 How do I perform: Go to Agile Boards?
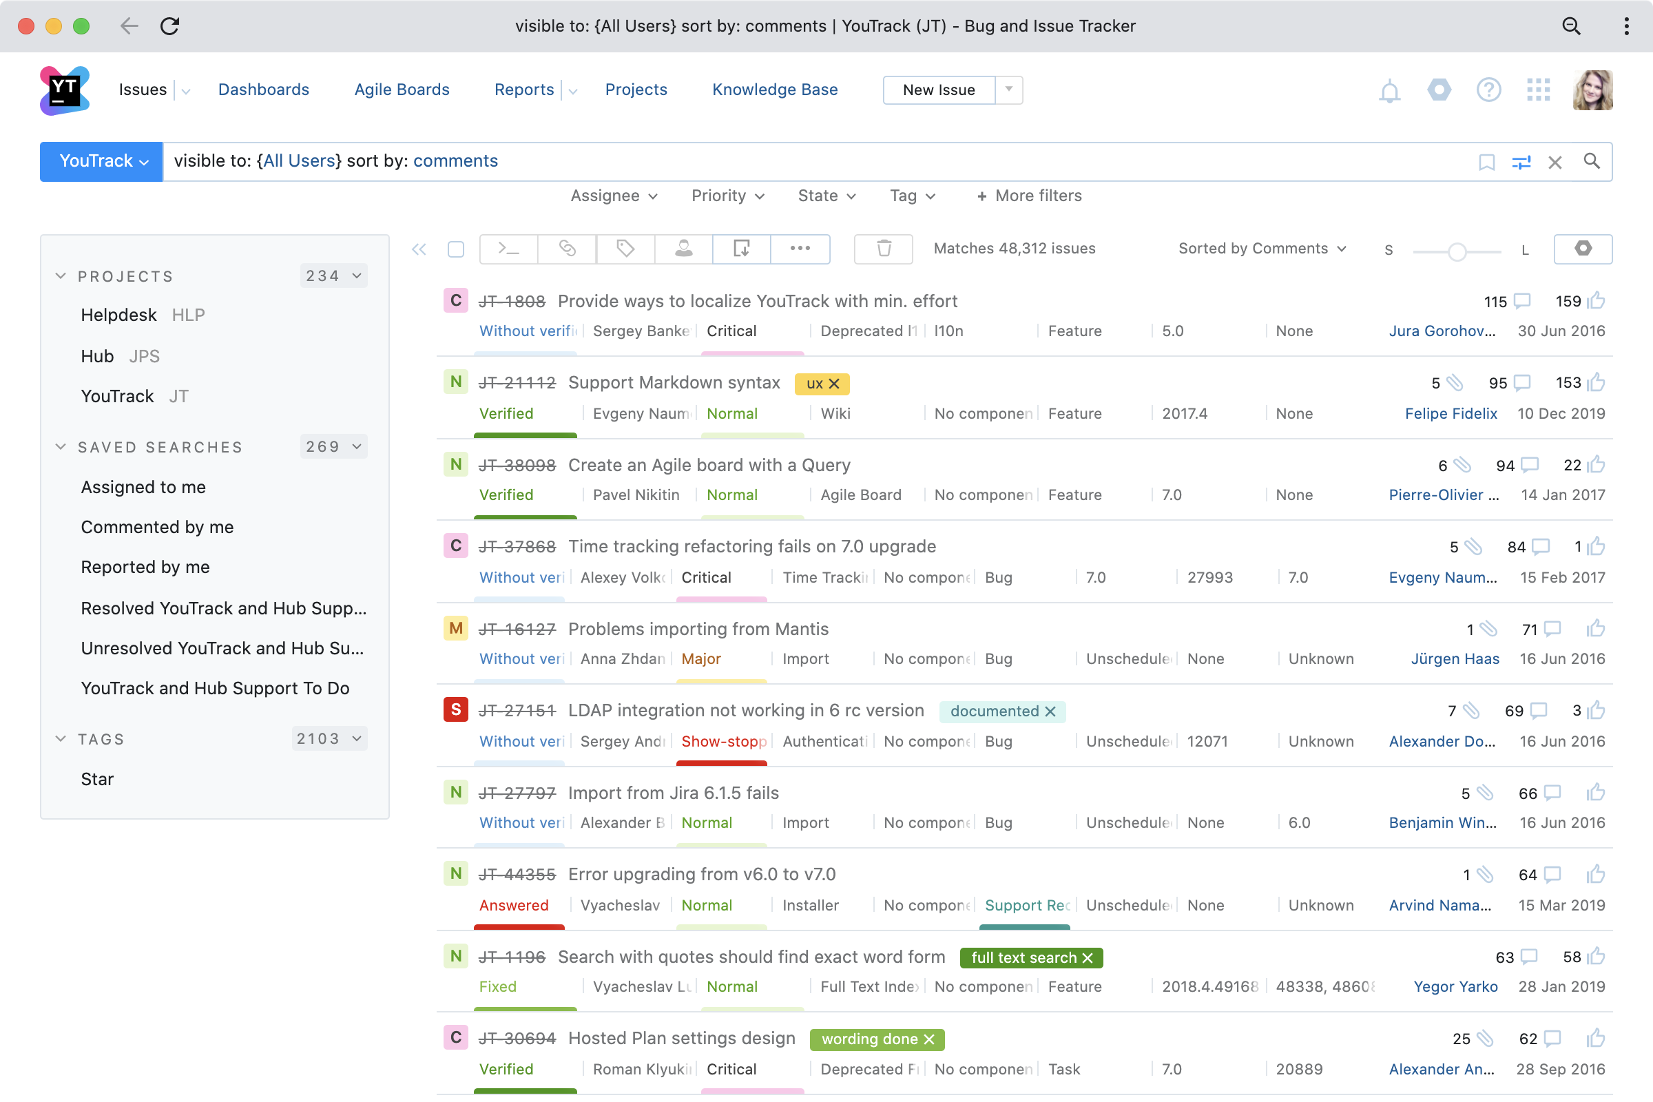click(x=402, y=90)
